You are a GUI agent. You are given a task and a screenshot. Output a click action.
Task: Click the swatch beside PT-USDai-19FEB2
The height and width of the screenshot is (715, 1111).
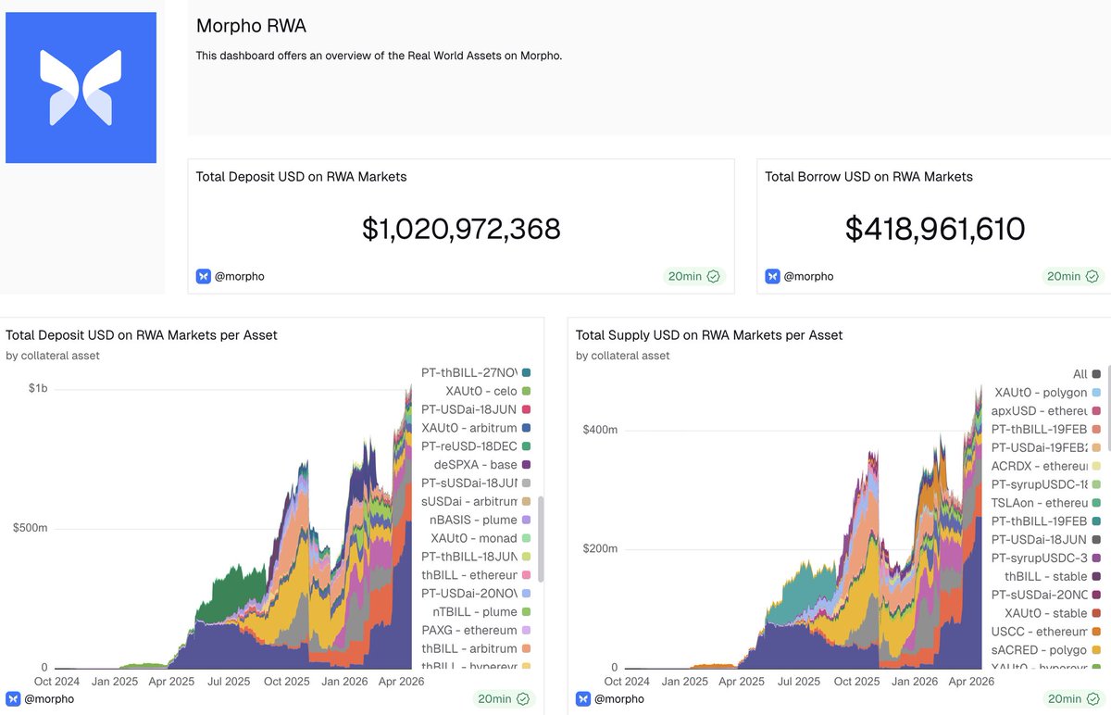[1096, 447]
